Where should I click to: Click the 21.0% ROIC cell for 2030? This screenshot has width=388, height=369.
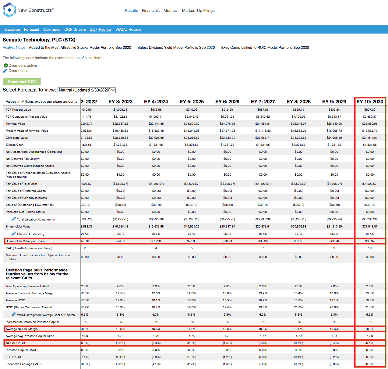(x=370, y=307)
